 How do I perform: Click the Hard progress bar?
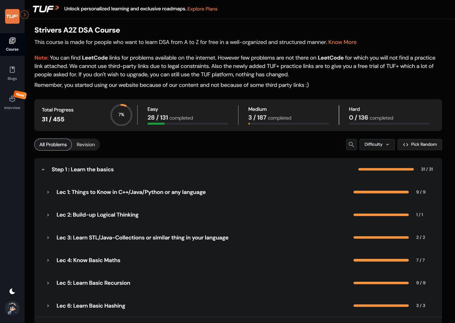(x=389, y=124)
